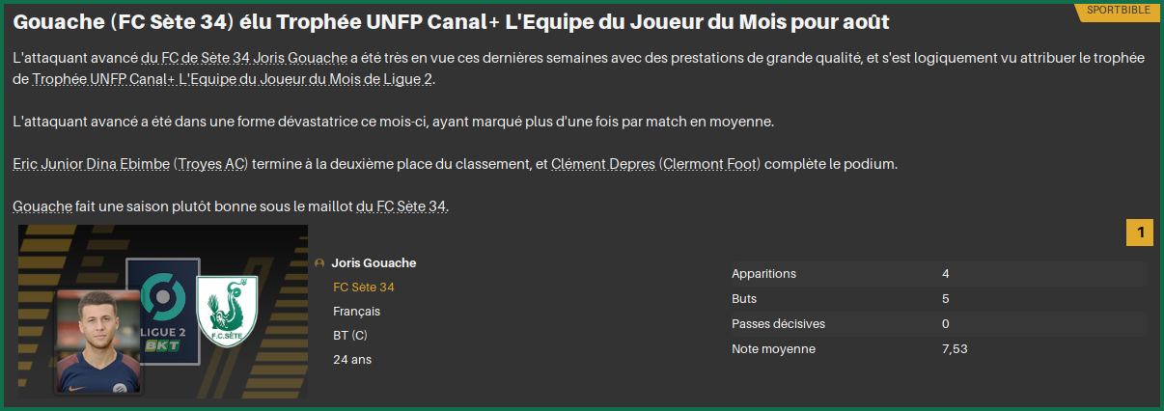Open the Clermont Foot club link
The height and width of the screenshot is (411, 1164).
point(710,164)
